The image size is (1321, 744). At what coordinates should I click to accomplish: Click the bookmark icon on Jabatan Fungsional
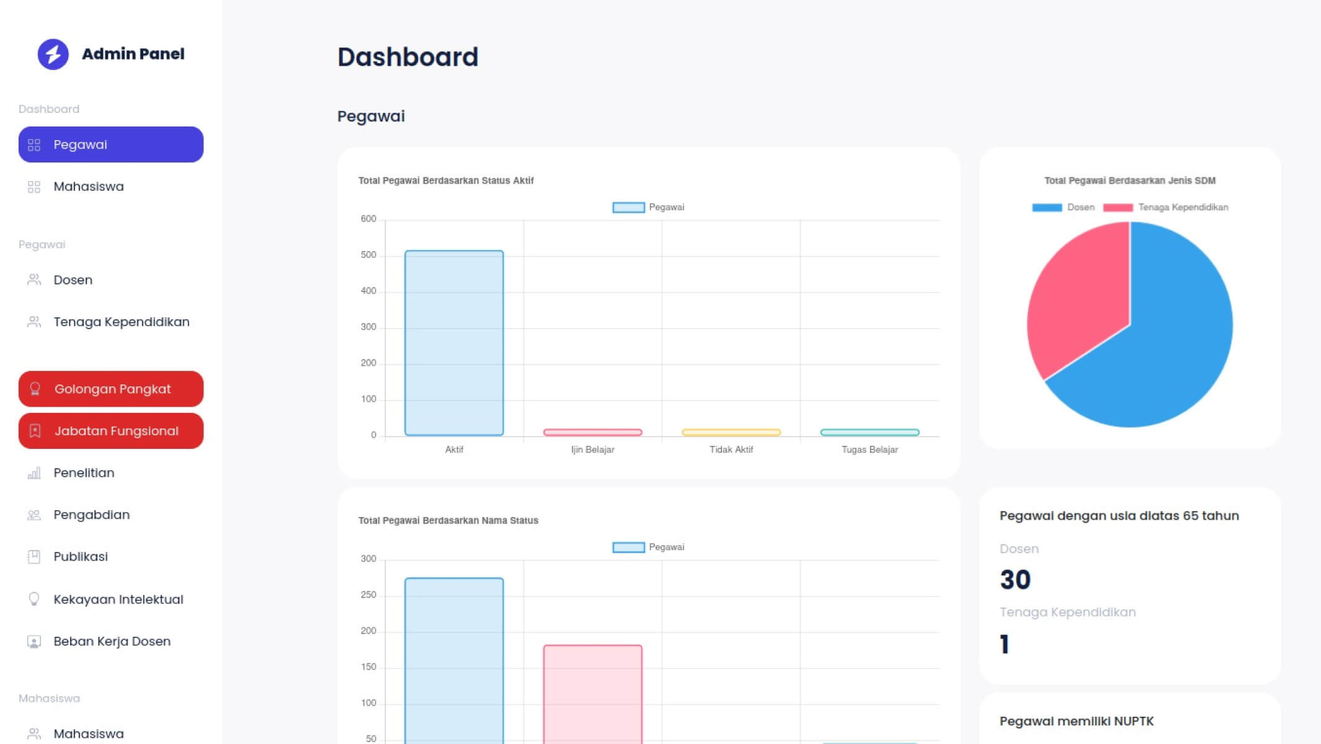[x=35, y=431]
